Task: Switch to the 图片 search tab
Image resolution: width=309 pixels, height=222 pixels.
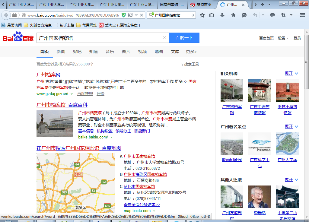Action: pos(126,52)
